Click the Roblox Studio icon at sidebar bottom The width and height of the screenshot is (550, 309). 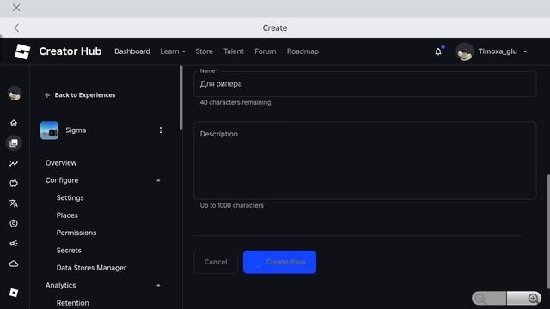coord(14,293)
